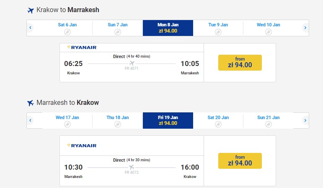Viewport: 323px width, 188px height.
Task: Click the no-flight icon under Thu 18 Jan
Action: [x=117, y=124]
